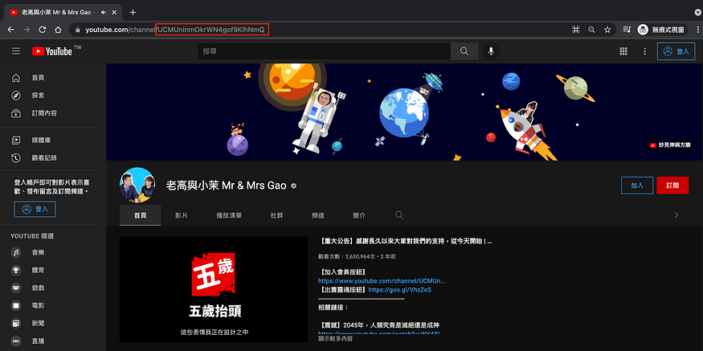Open a new browser tab
The height and width of the screenshot is (351, 703).
133,12
